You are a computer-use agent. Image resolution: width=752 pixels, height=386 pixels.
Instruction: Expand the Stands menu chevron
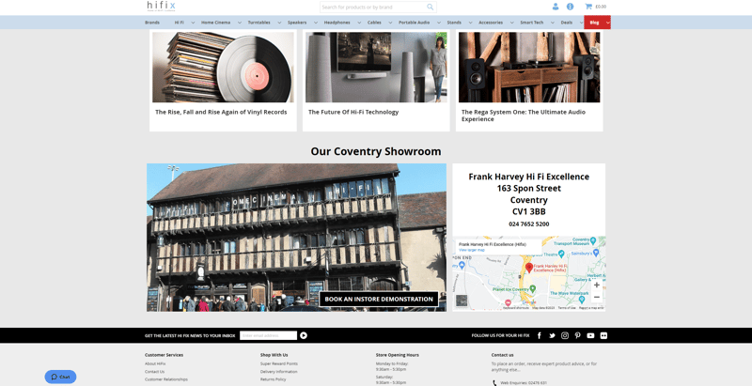470,23
